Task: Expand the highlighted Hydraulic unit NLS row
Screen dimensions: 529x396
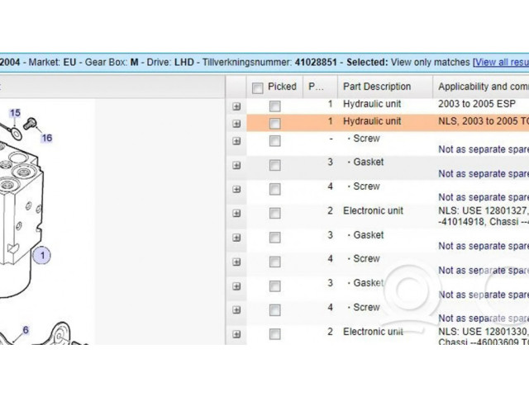Action: point(236,123)
